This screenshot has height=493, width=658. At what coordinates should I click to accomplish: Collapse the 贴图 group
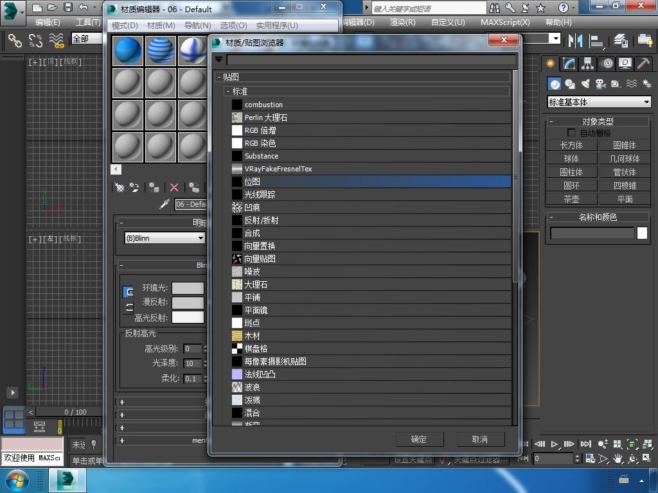(219, 77)
